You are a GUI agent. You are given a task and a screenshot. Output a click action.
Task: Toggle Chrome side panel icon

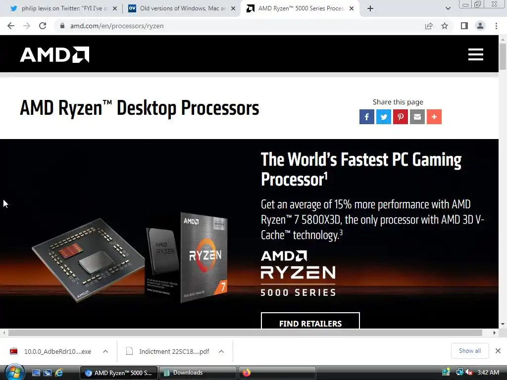pyautogui.click(x=464, y=26)
